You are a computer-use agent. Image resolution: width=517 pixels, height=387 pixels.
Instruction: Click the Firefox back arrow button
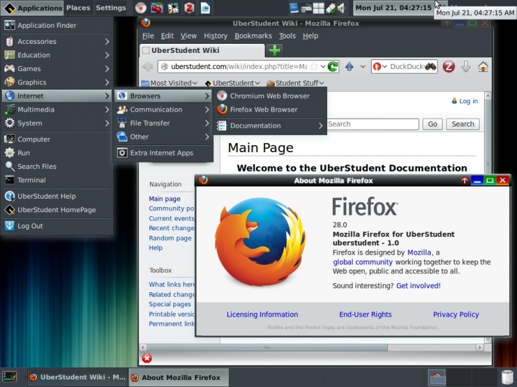click(x=147, y=67)
